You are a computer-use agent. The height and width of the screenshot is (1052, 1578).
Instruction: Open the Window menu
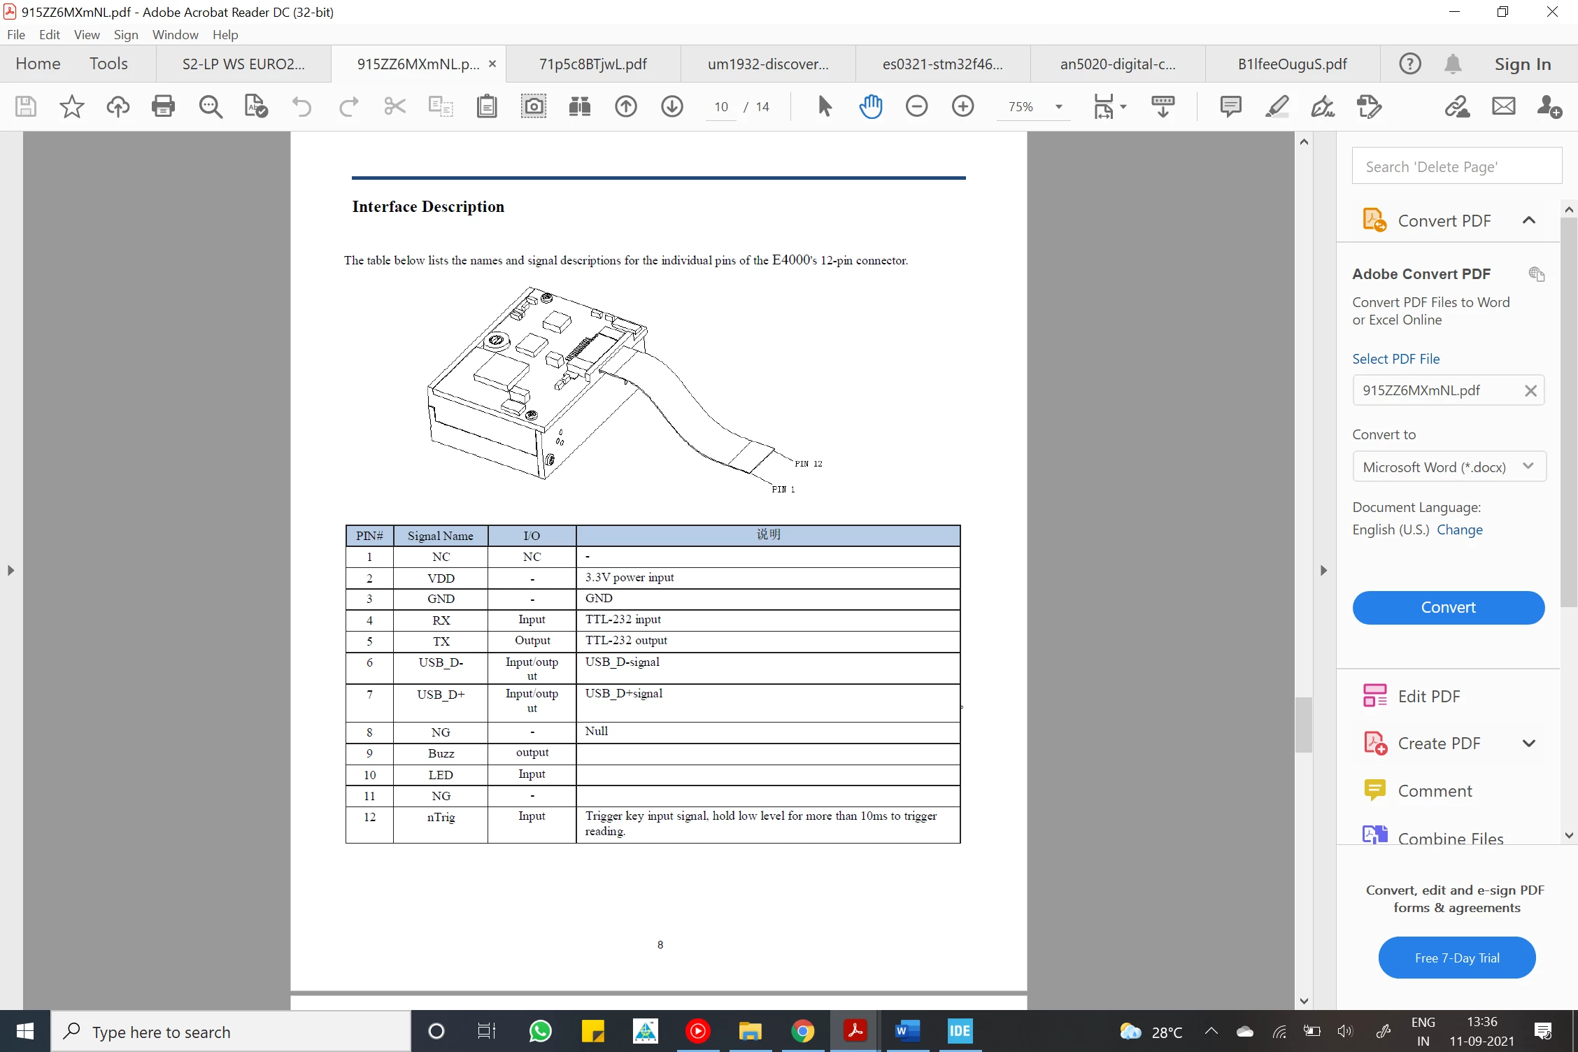click(175, 34)
